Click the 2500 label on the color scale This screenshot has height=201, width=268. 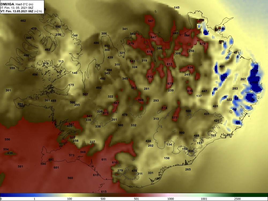[x=237, y=199]
